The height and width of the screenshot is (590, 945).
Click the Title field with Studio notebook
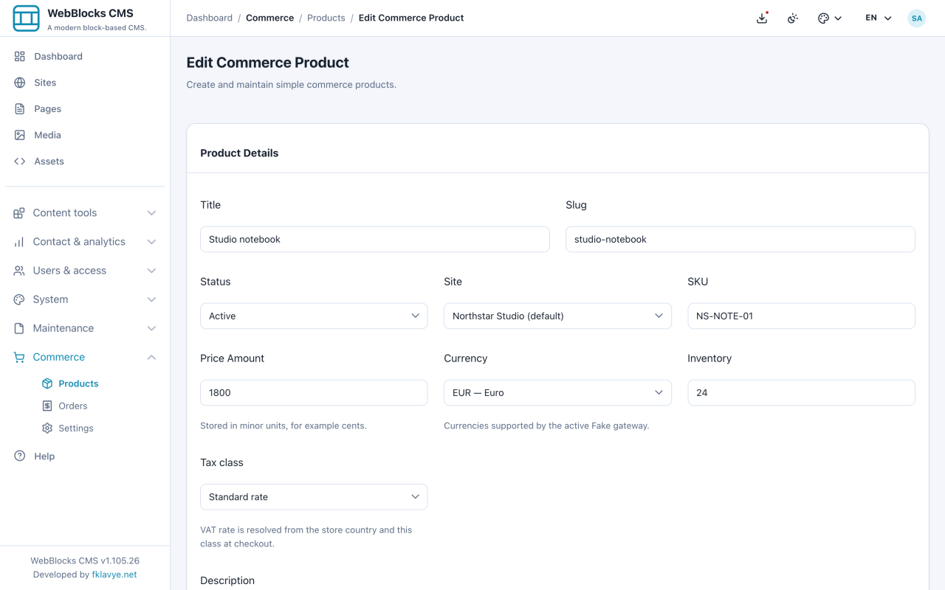pos(375,239)
